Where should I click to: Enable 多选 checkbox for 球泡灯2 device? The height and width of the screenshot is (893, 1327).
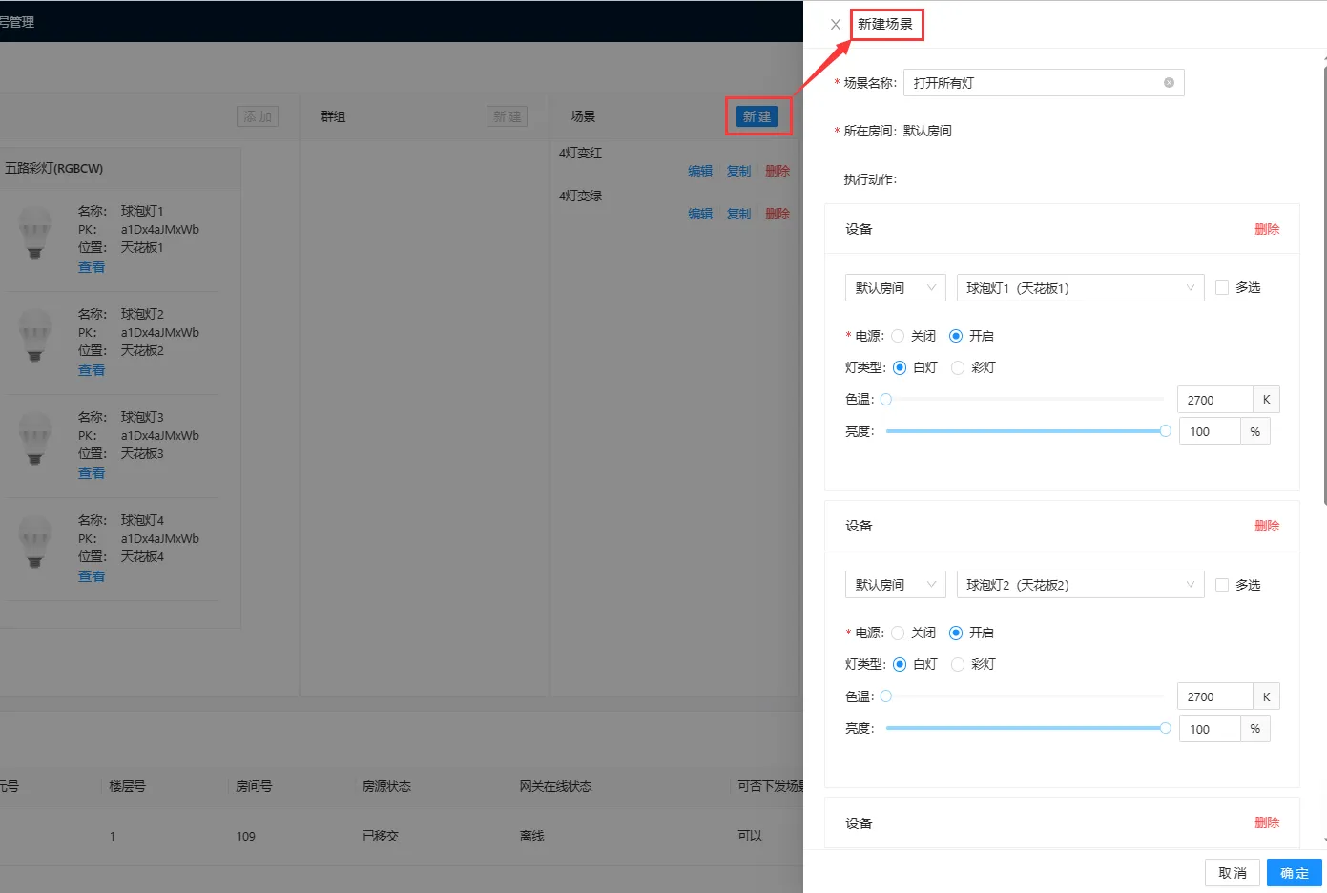[x=1222, y=585]
